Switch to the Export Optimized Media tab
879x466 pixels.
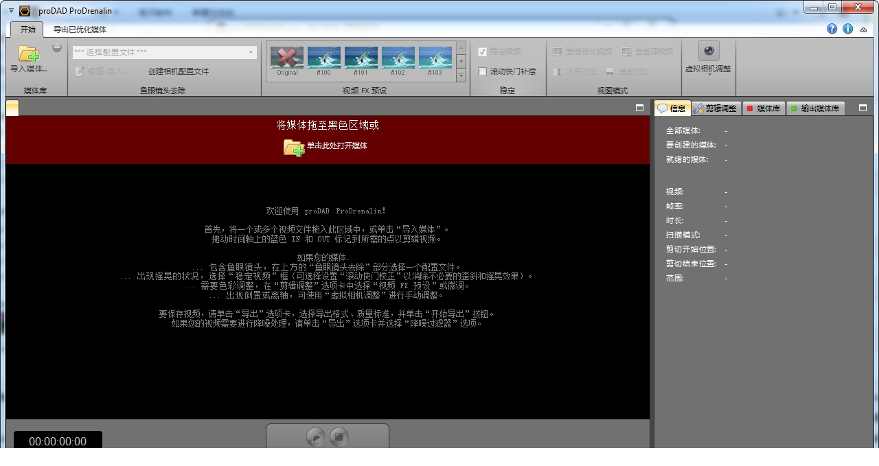pyautogui.click(x=80, y=30)
